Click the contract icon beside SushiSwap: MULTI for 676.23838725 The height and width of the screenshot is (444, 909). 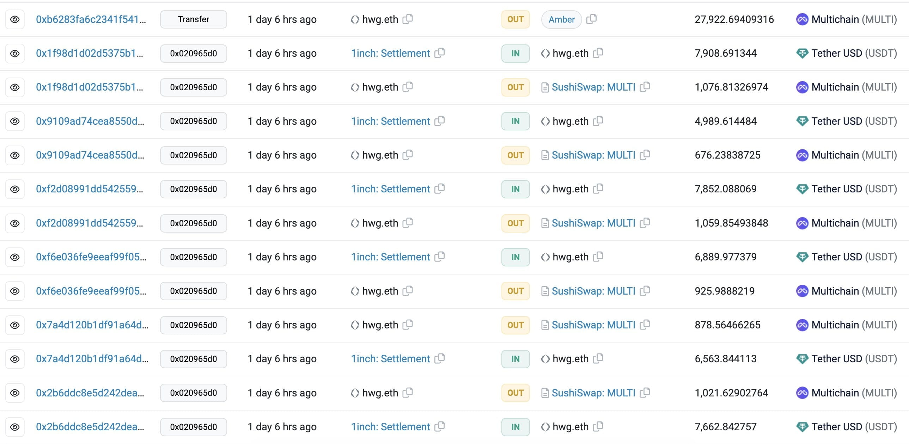tap(545, 155)
